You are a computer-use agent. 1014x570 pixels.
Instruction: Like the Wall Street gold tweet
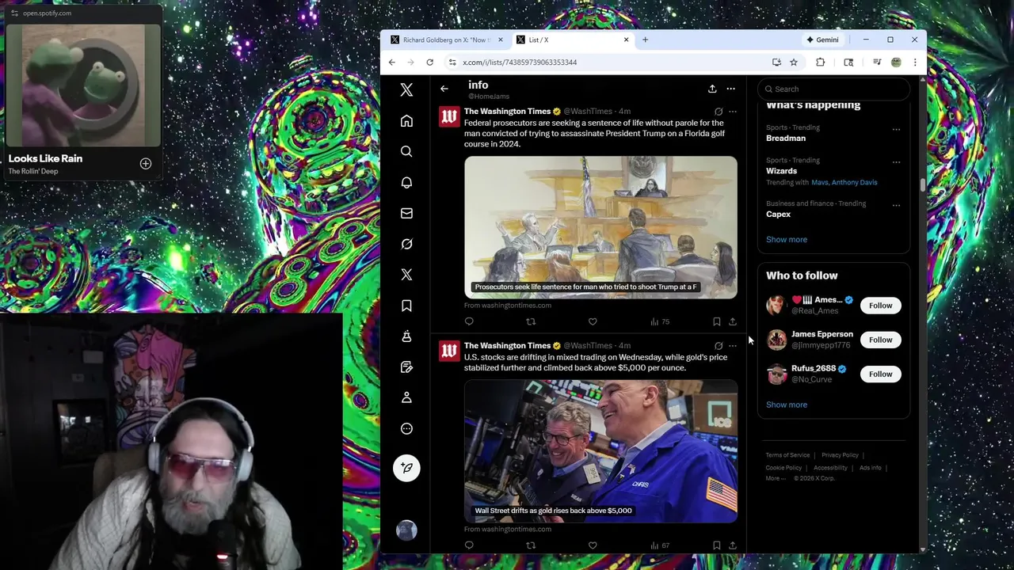[x=593, y=545]
